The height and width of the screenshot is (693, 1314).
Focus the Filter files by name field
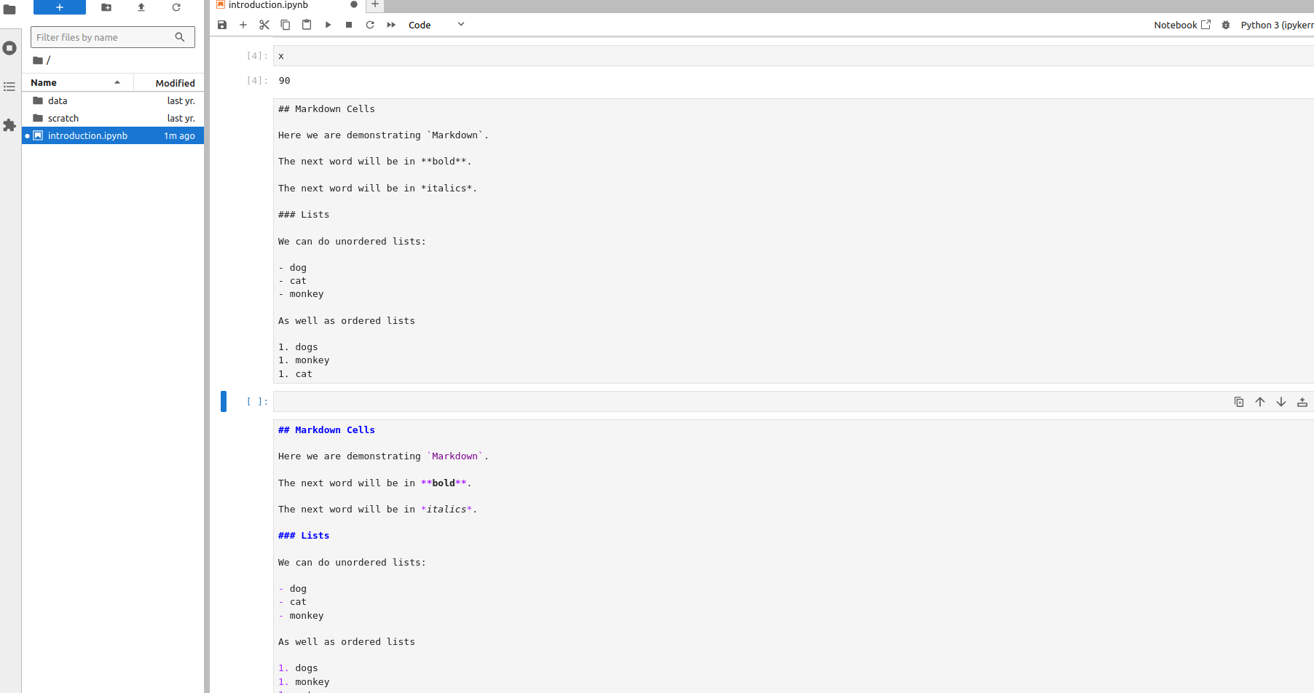coord(104,37)
